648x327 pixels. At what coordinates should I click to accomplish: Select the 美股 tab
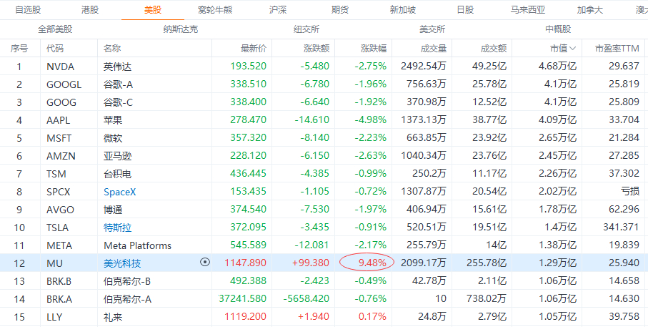click(x=152, y=10)
